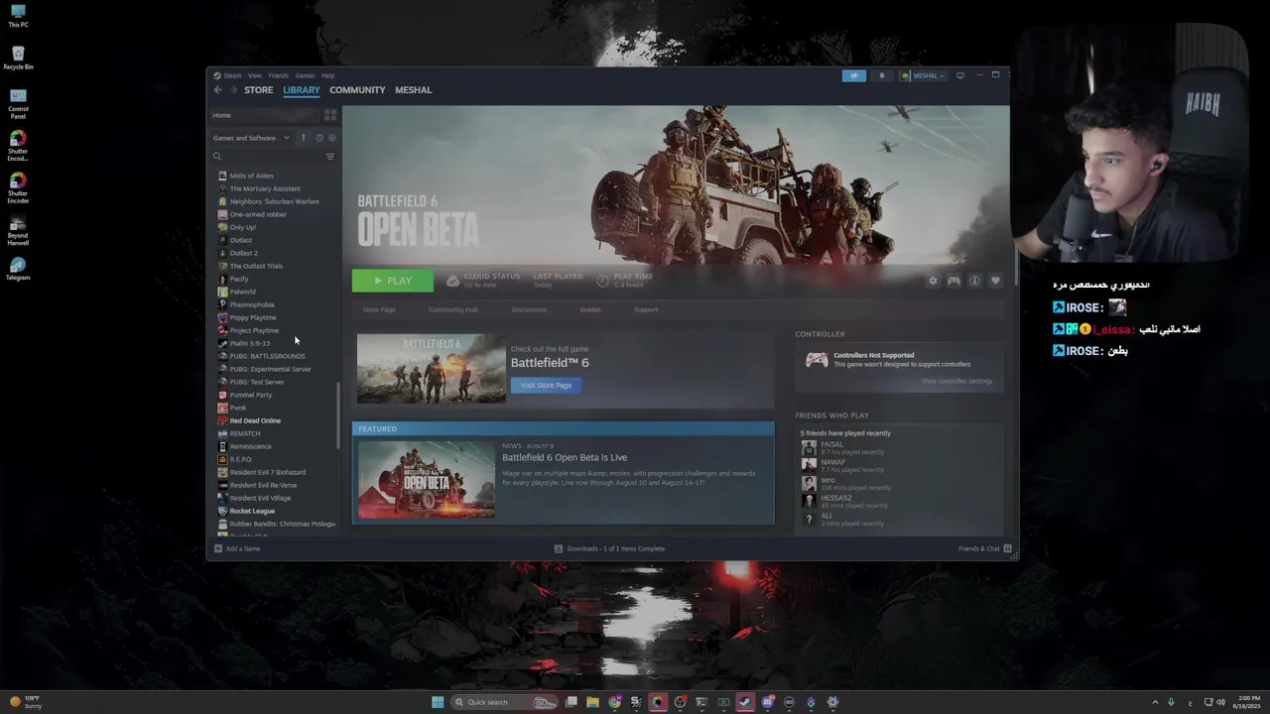The width and height of the screenshot is (1270, 714).
Task: Open Steam notifications bell icon
Action: [881, 75]
